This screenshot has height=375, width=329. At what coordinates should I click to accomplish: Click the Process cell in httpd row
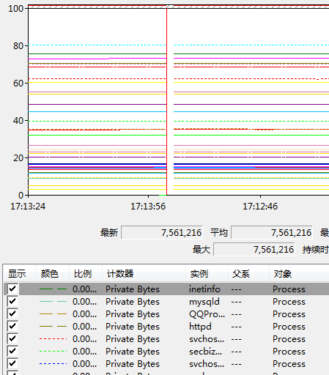pyautogui.click(x=289, y=327)
